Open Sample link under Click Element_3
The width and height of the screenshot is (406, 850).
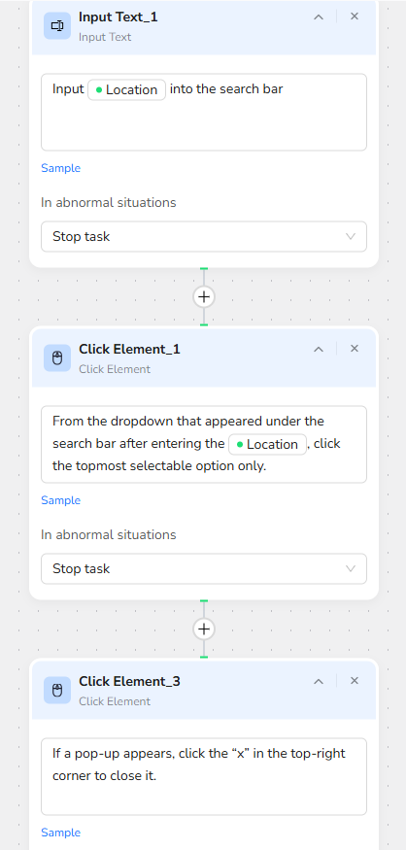[x=61, y=833]
